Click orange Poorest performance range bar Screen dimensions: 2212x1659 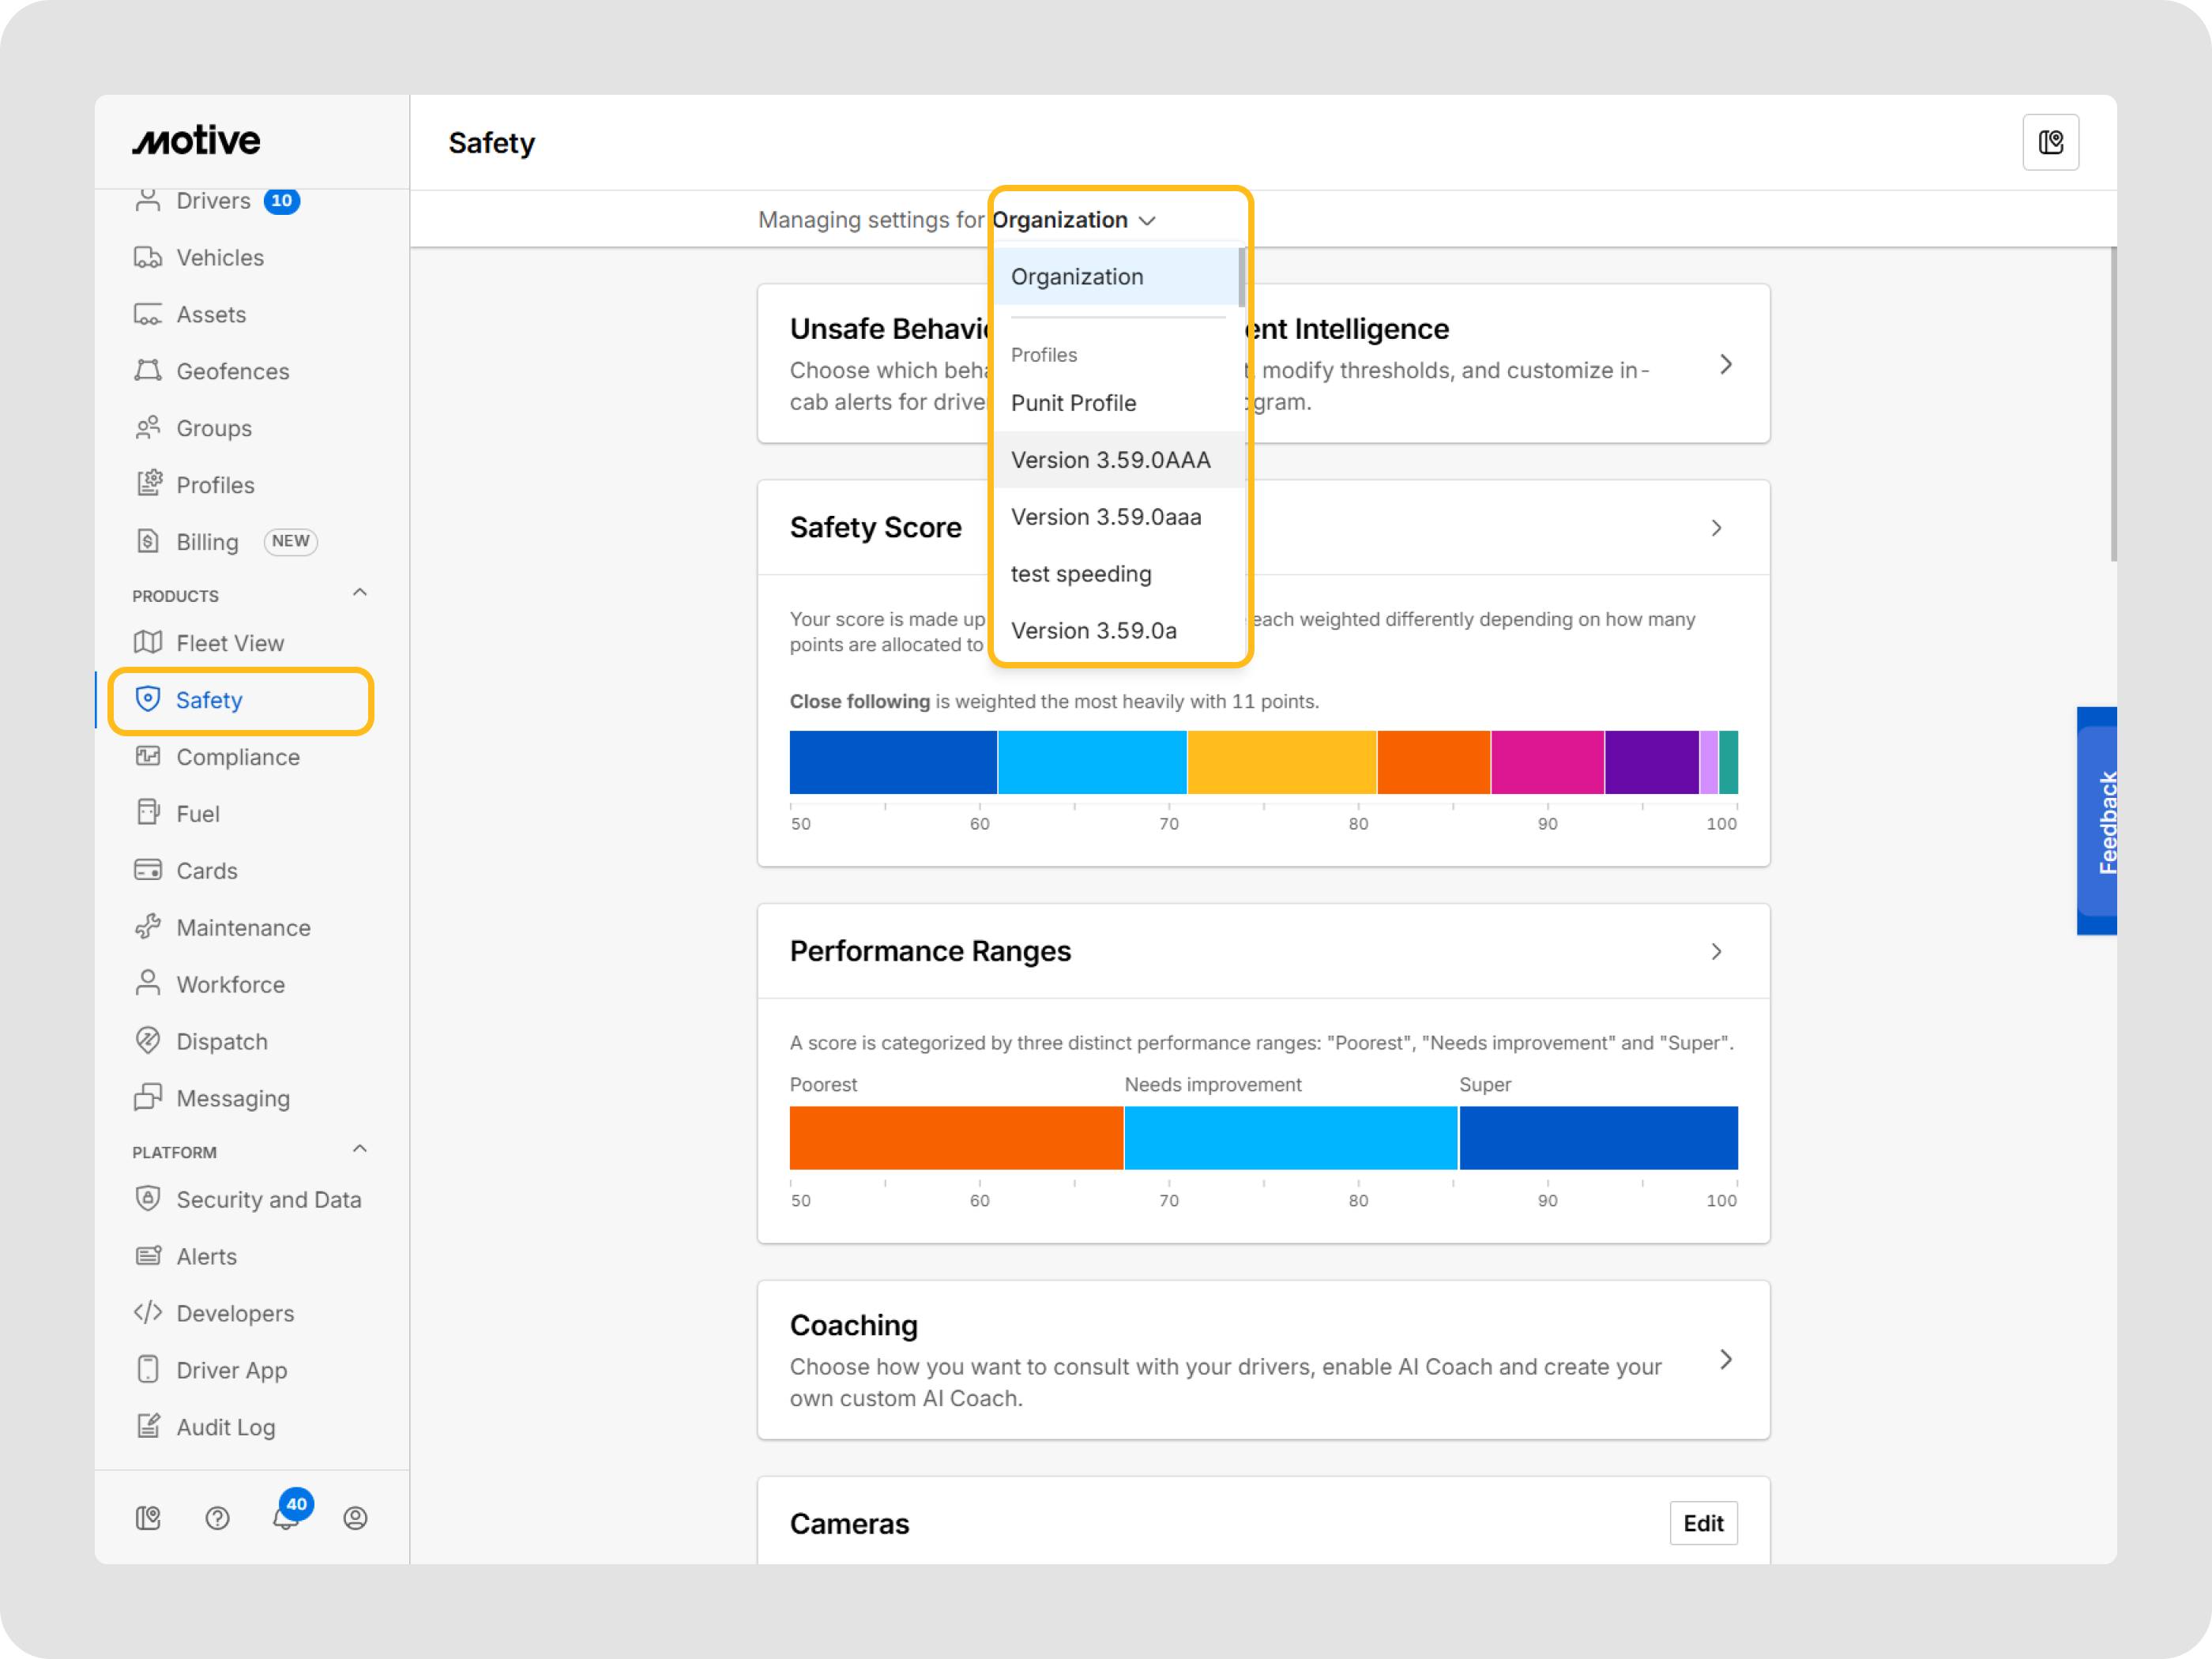[955, 1138]
